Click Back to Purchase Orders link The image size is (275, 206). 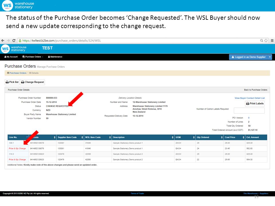point(256,90)
